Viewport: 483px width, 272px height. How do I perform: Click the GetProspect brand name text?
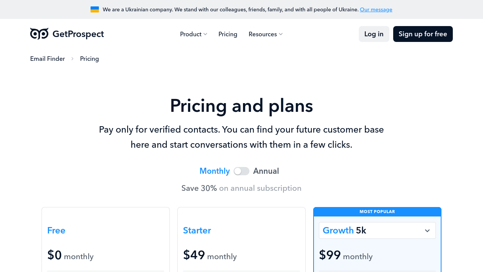78,34
